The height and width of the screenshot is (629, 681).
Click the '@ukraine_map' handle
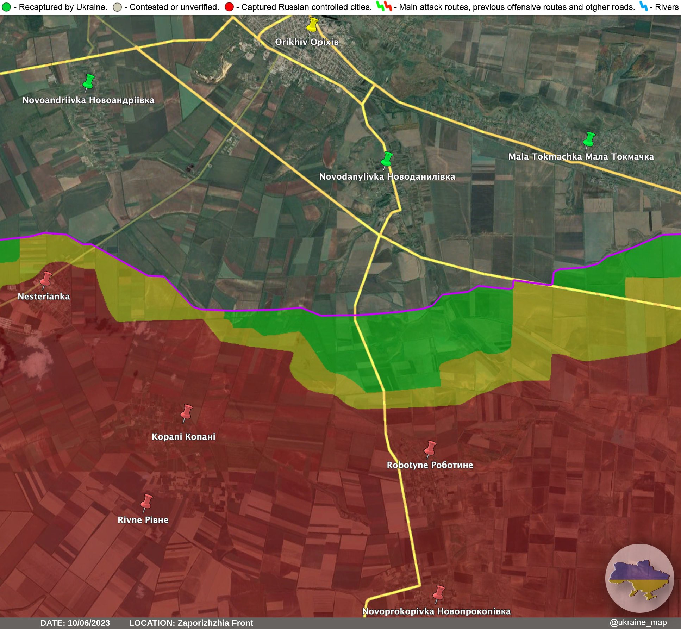638,622
